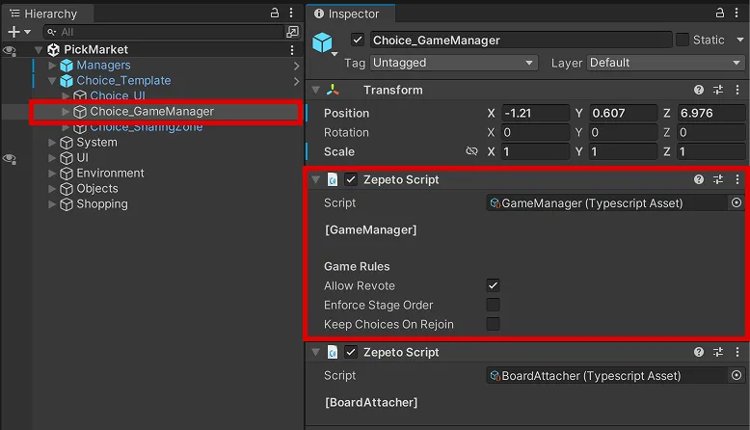750x430 pixels.
Task: Check Keep Choices On Rejoin
Action: (x=493, y=324)
